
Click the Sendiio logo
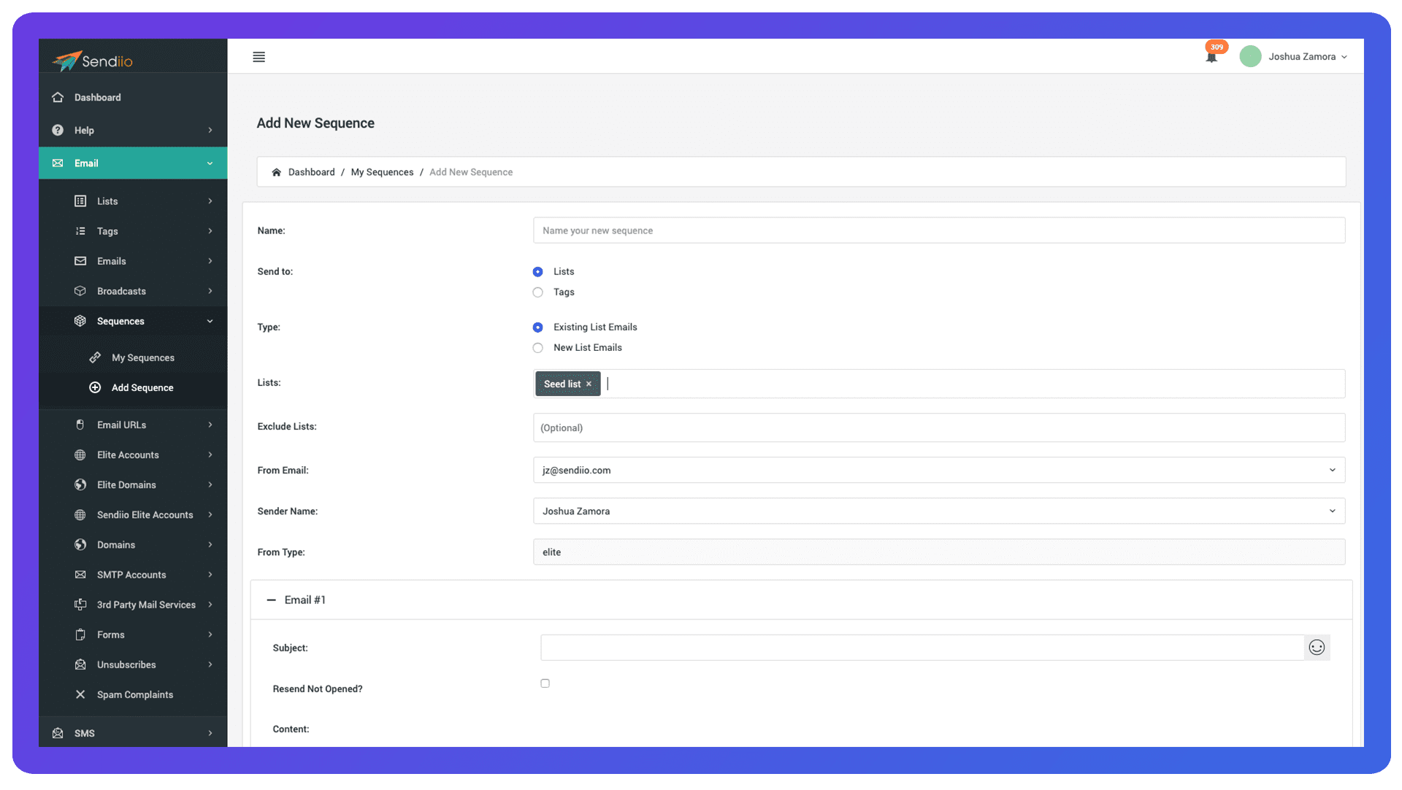tap(93, 61)
